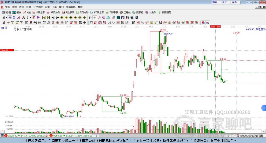Click the horizontal scrollbar right arrow

pos(229,136)
